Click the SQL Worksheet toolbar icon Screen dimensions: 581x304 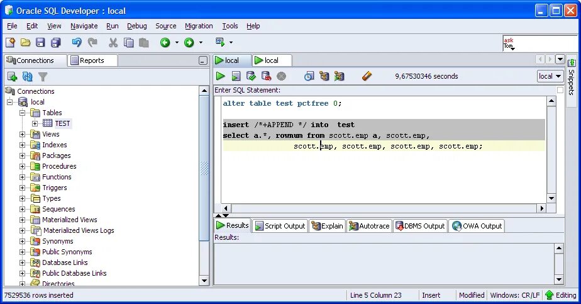pos(220,42)
